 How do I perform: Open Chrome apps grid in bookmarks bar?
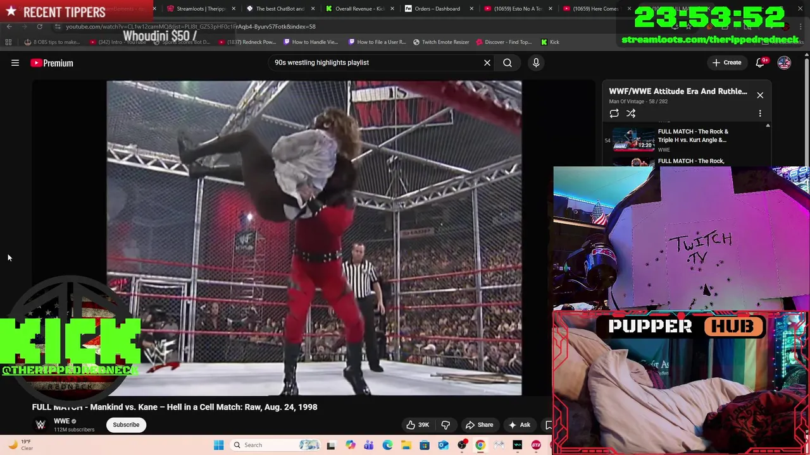click(8, 42)
